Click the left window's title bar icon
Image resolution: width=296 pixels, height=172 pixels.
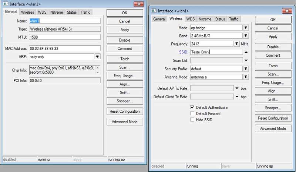pos(6,4)
